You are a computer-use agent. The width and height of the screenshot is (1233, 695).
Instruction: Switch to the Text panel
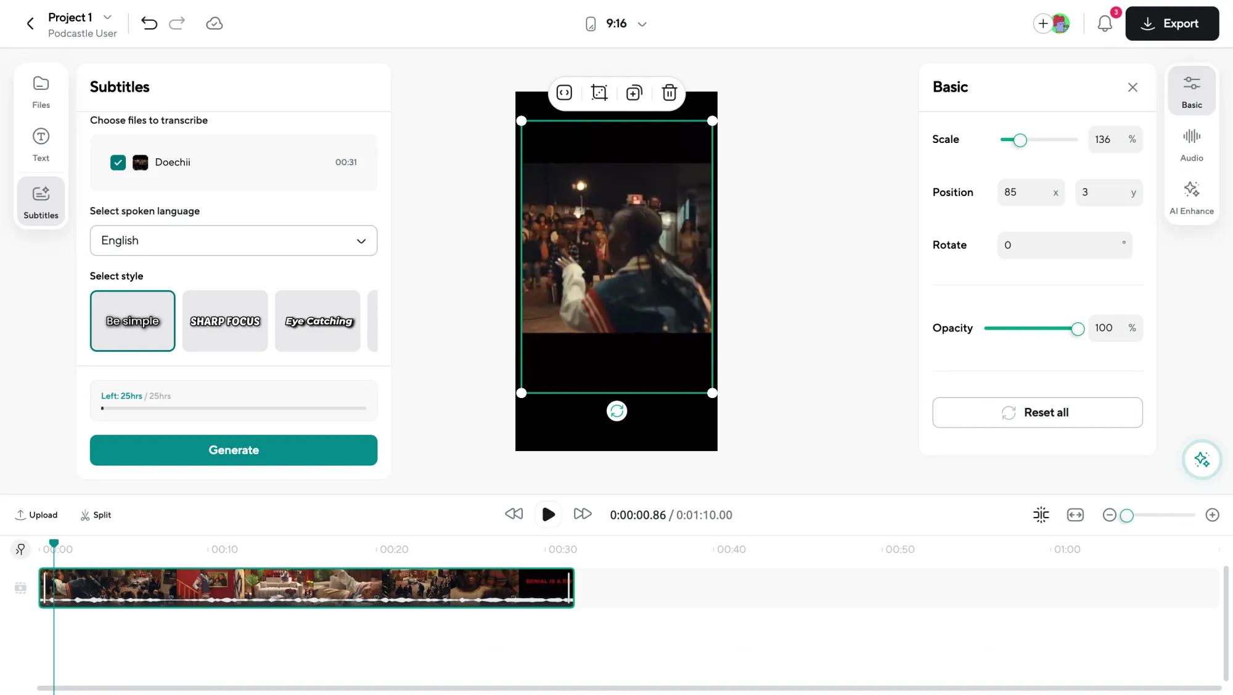[40, 144]
